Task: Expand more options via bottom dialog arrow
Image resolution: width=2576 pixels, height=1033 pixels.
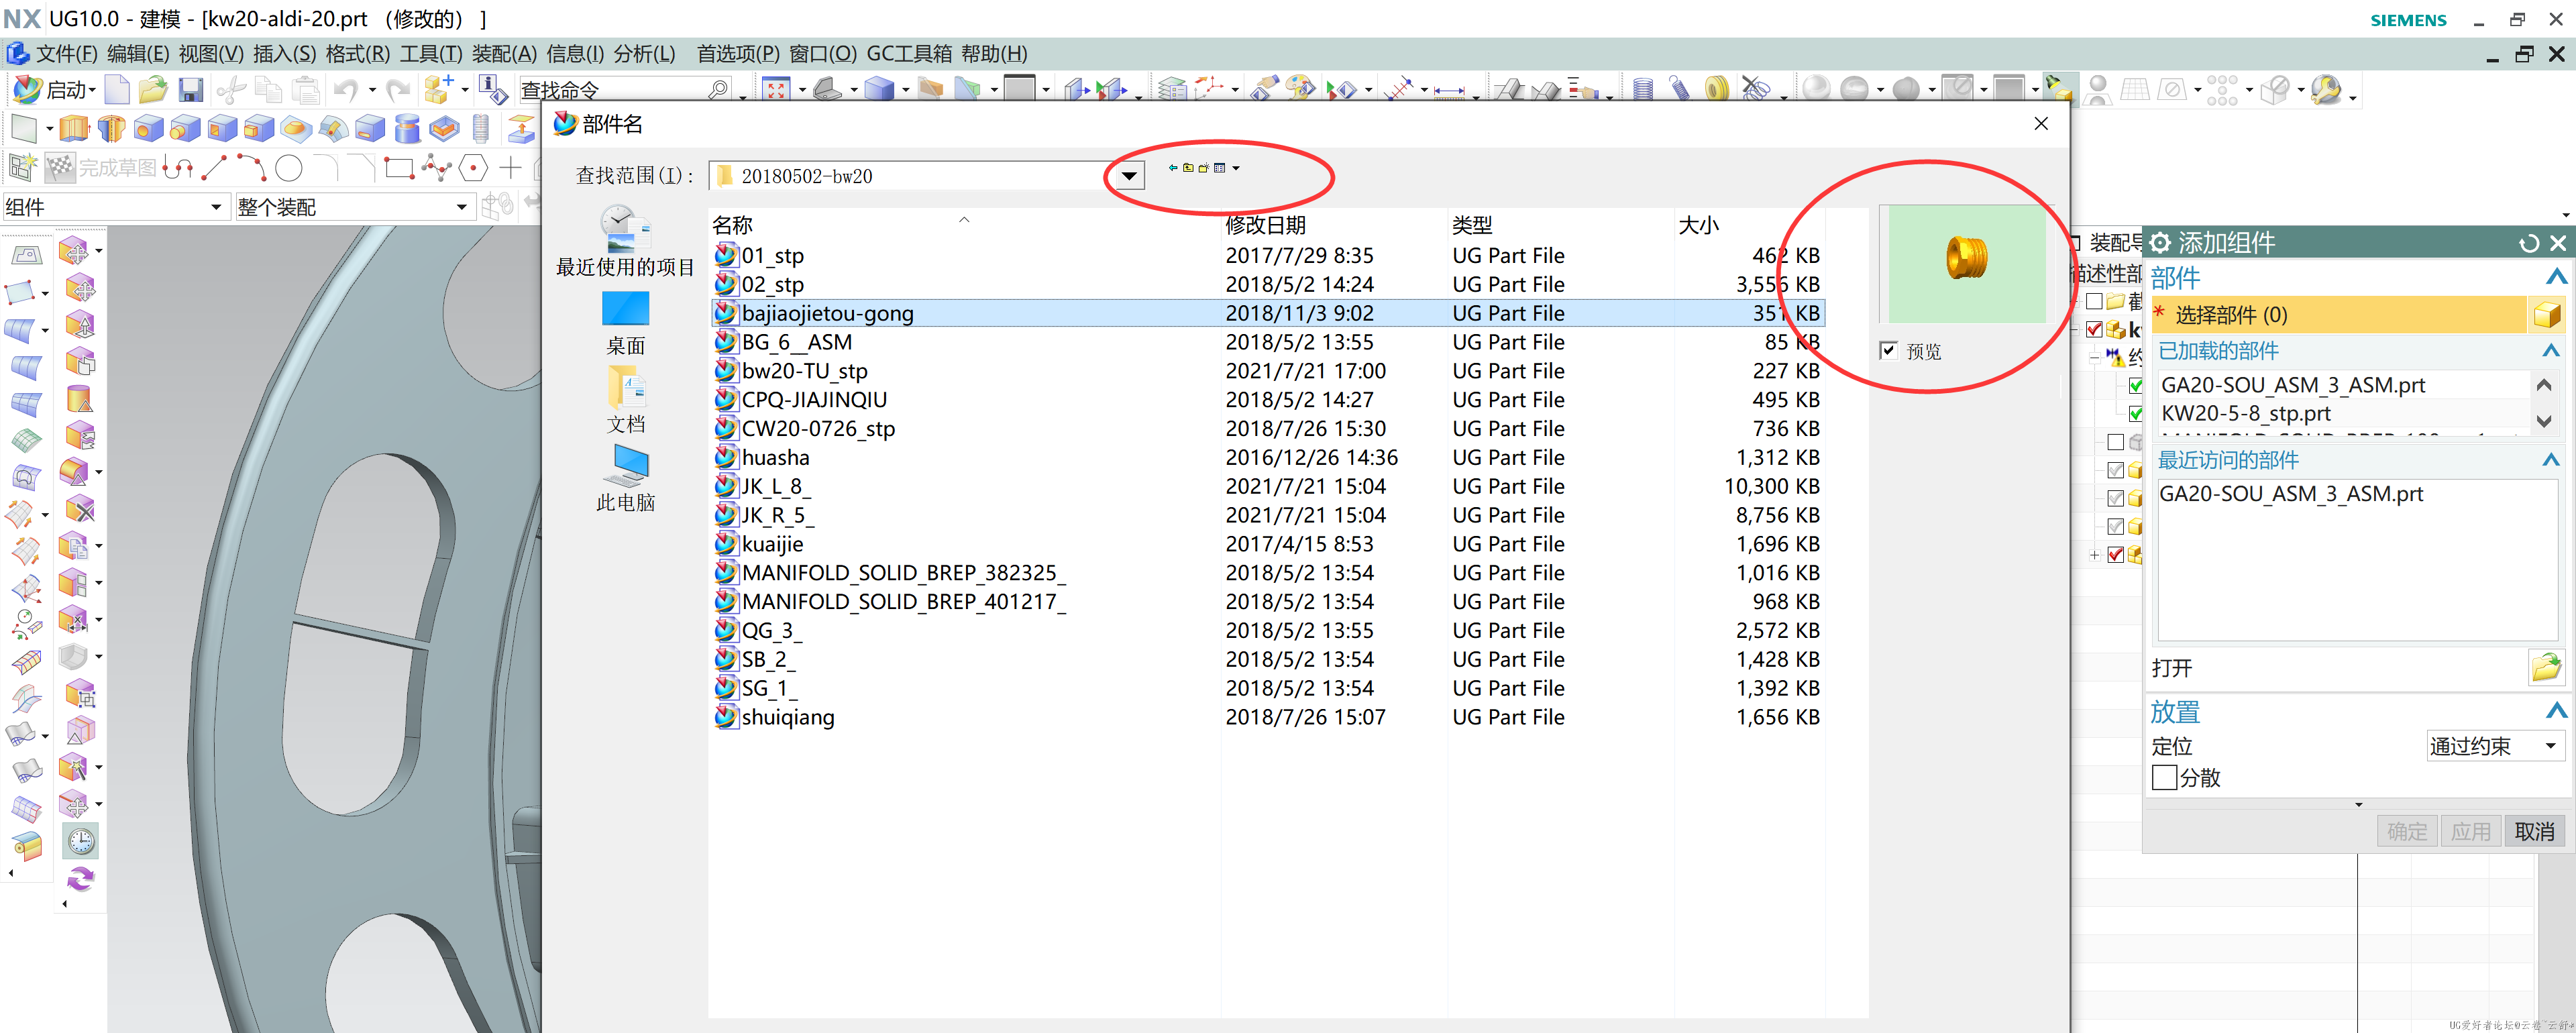Action: (2358, 804)
